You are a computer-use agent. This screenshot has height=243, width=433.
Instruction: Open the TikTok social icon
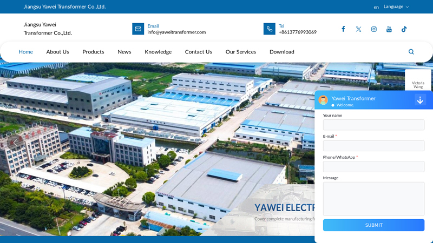(x=404, y=29)
